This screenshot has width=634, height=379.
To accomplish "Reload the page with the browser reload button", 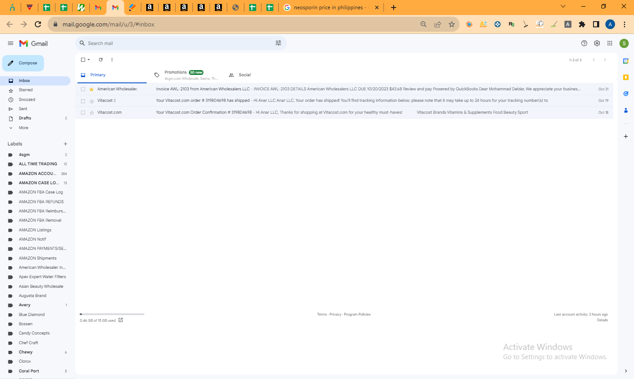I will click(38, 24).
